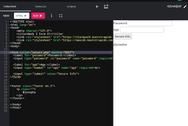The height and width of the screenshot is (126, 188).
Task: Click the submit input code line
Action: tap(46, 74)
